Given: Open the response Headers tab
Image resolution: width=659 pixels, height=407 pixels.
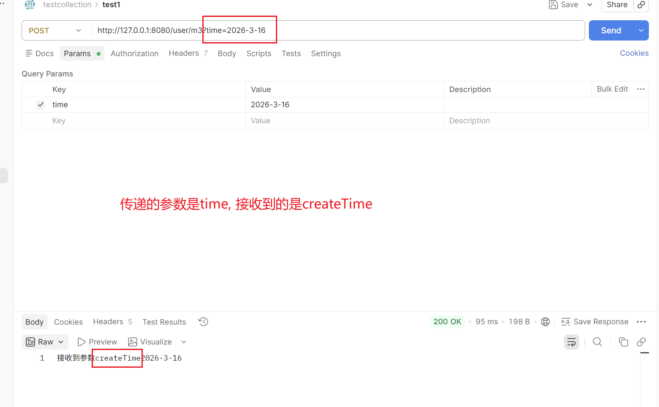Looking at the screenshot, I should pos(112,322).
